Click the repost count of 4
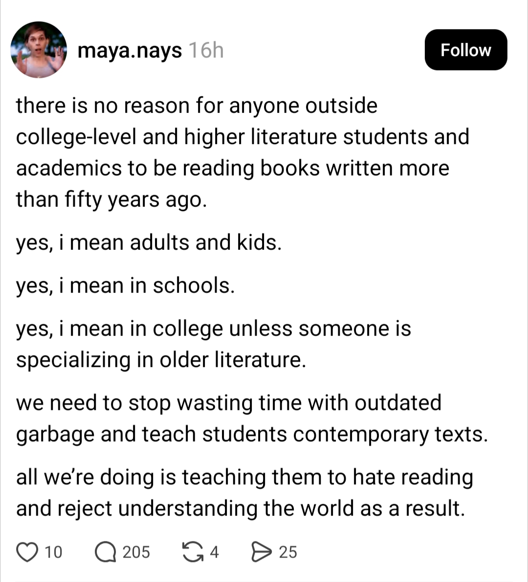The width and height of the screenshot is (528, 582). (x=214, y=552)
